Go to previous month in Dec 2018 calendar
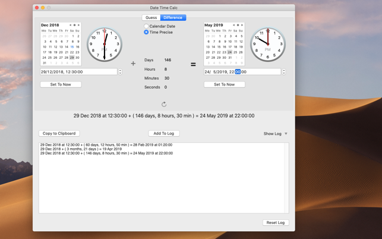The height and width of the screenshot is (239, 382). (70, 25)
